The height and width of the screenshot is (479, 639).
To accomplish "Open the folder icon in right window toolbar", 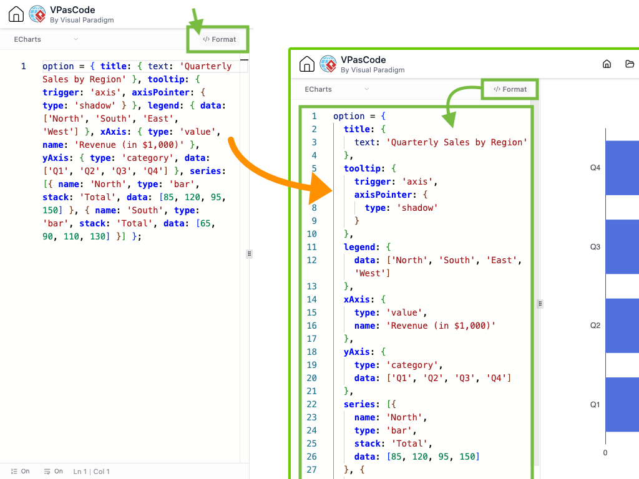I will pyautogui.click(x=630, y=64).
